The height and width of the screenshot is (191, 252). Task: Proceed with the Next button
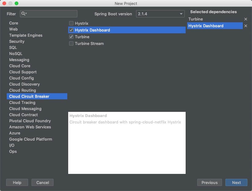click(x=236, y=182)
